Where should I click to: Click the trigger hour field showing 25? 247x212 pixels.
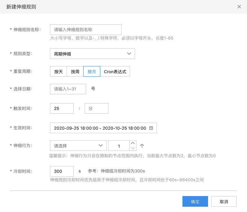click(62, 108)
